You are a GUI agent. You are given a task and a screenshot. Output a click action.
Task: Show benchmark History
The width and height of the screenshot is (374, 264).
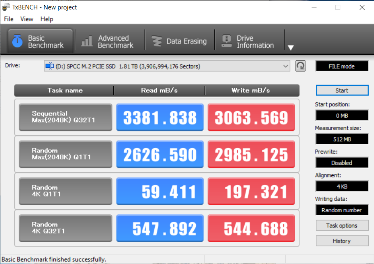coord(342,241)
